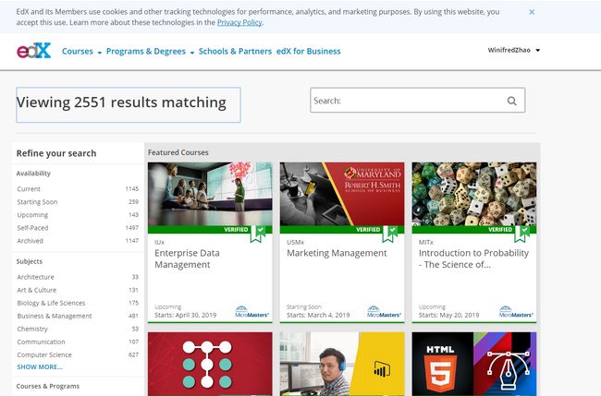This screenshot has height=396, width=601.
Task: Expand subjects with SHOW MORE
Action: coord(40,366)
